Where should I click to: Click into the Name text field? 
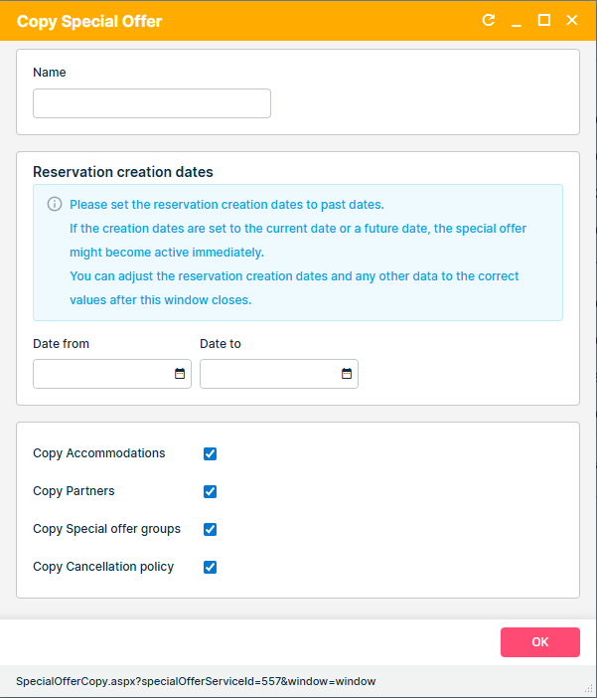(x=152, y=103)
